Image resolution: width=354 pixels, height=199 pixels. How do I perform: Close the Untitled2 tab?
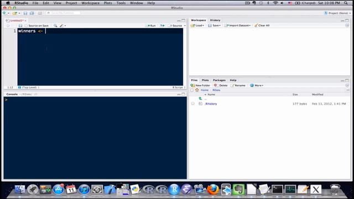click(x=25, y=20)
